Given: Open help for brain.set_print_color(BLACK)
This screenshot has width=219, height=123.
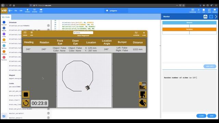Looking at the screenshot, I should coord(48,109).
